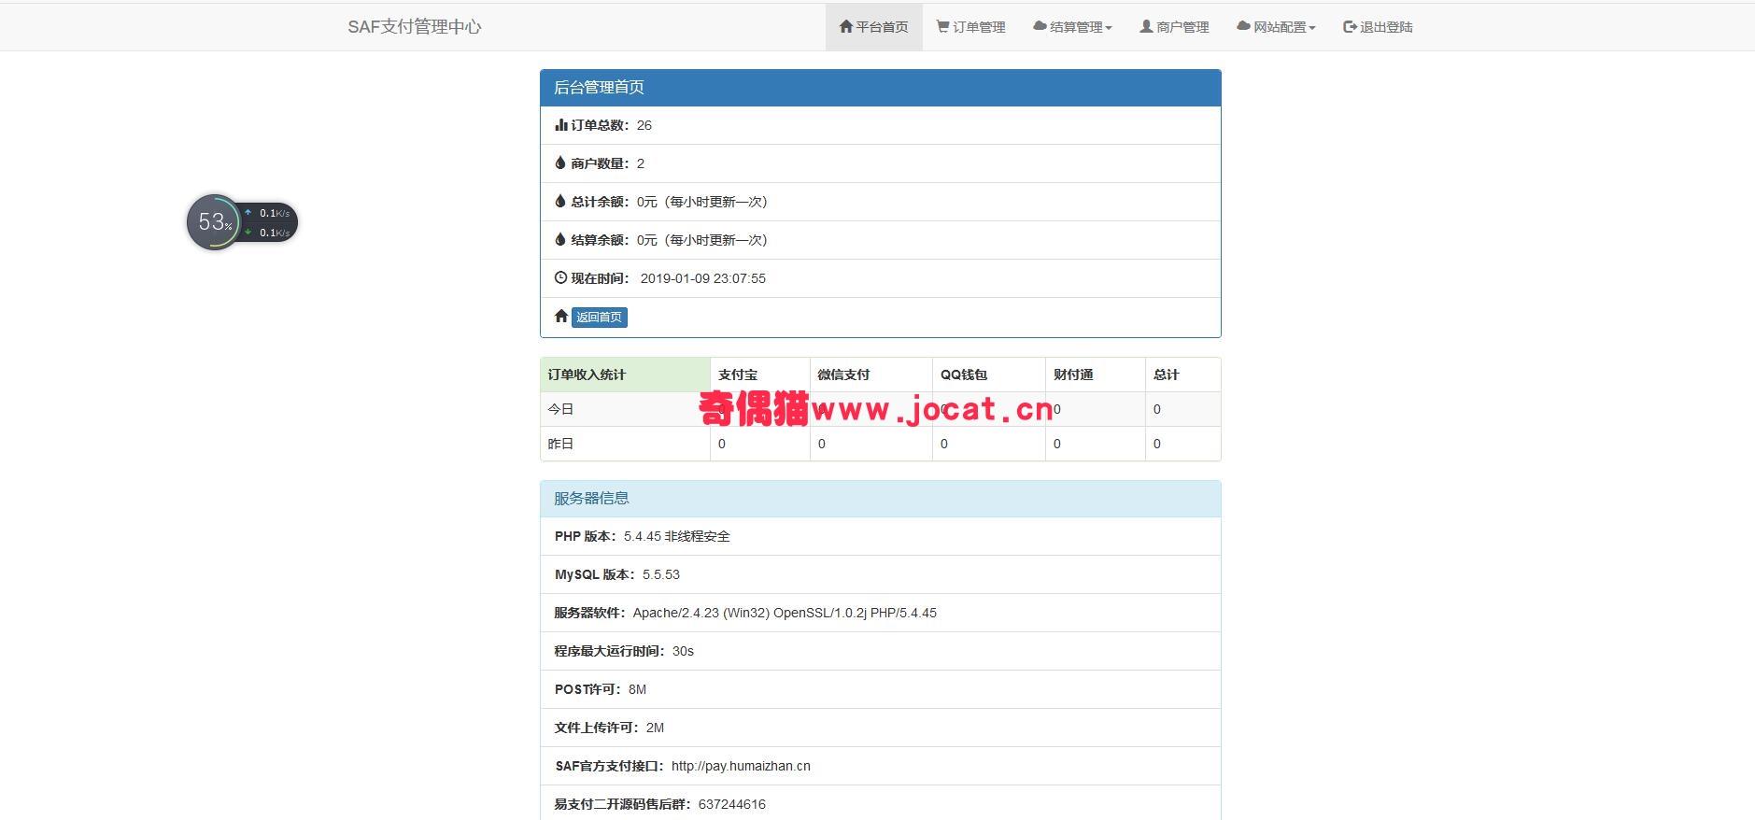Click the 今日 总计 value cell

pos(1183,409)
